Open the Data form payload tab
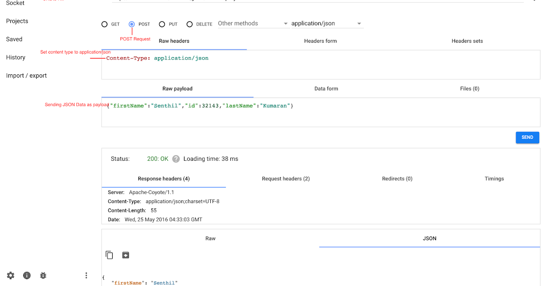The height and width of the screenshot is (286, 545). pos(326,89)
